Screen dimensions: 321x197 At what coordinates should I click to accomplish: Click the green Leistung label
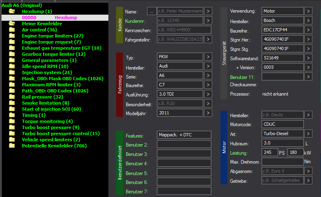239,153
